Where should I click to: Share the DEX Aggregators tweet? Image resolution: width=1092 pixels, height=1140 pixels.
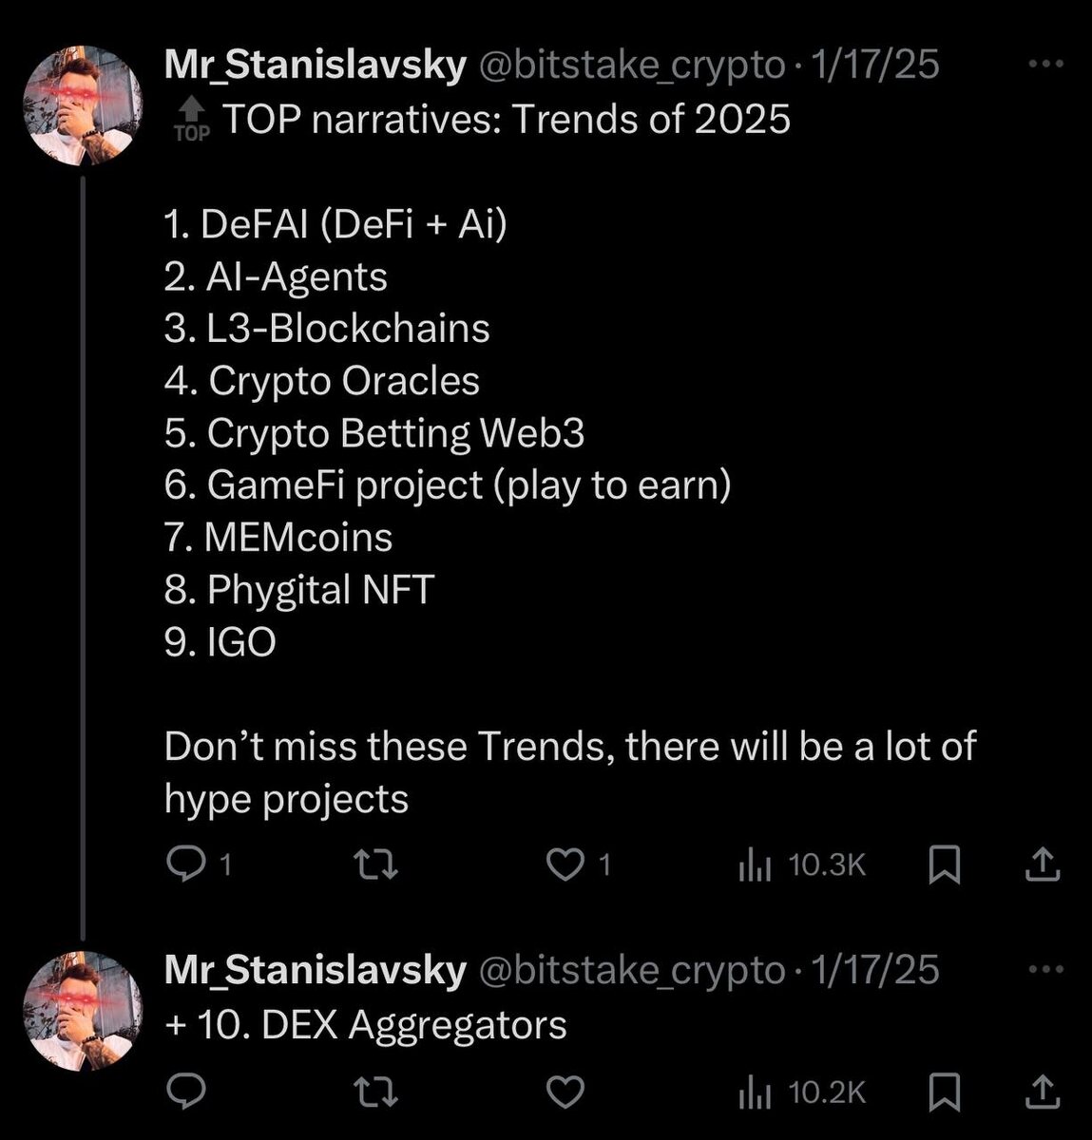[x=1044, y=1092]
